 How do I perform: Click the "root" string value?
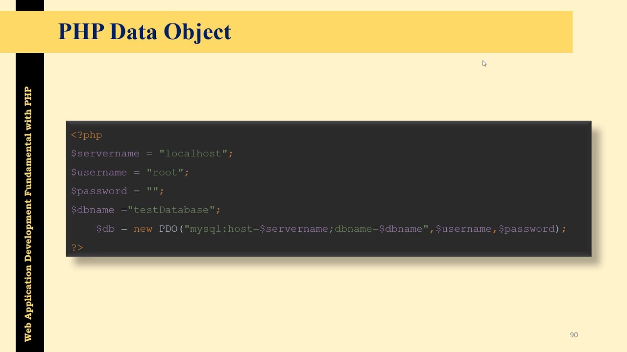[x=165, y=173]
